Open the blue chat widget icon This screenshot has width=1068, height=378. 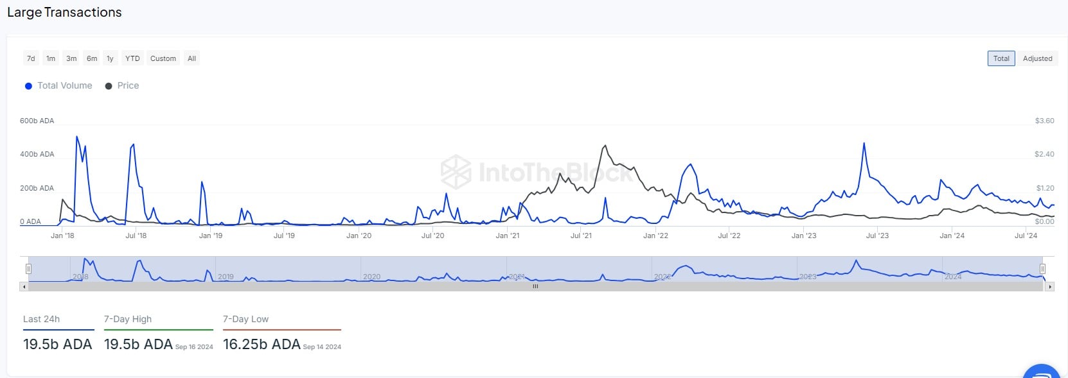(1042, 372)
